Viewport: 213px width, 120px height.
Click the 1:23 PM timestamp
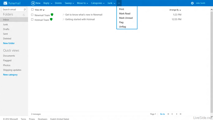coord(177,15)
